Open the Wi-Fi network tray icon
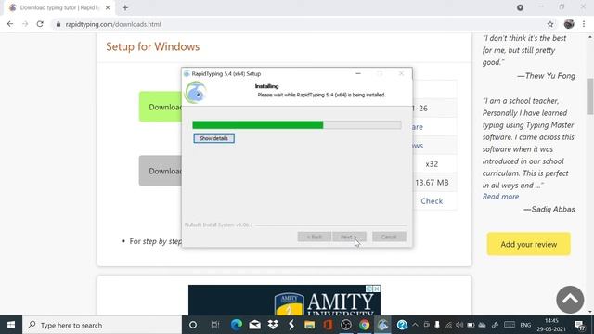This screenshot has width=594, height=334. point(448,325)
